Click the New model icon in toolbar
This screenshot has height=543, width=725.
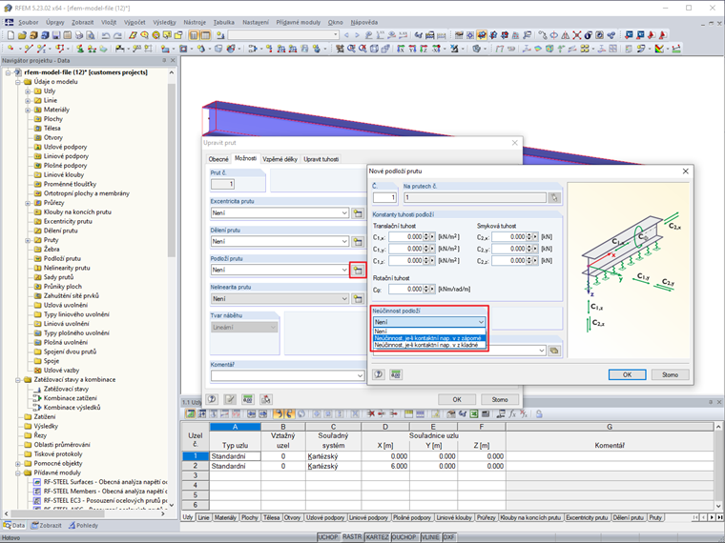[x=10, y=35]
